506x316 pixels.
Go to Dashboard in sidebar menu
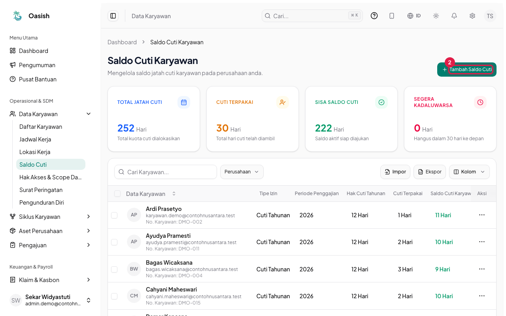(51, 51)
